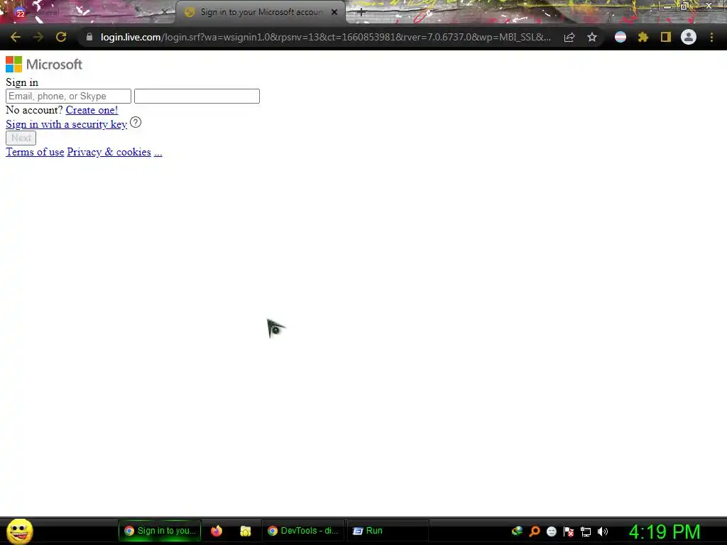The width and height of the screenshot is (727, 545).
Task: Switch to Sign in to you... taskbar window
Action: pyautogui.click(x=160, y=531)
